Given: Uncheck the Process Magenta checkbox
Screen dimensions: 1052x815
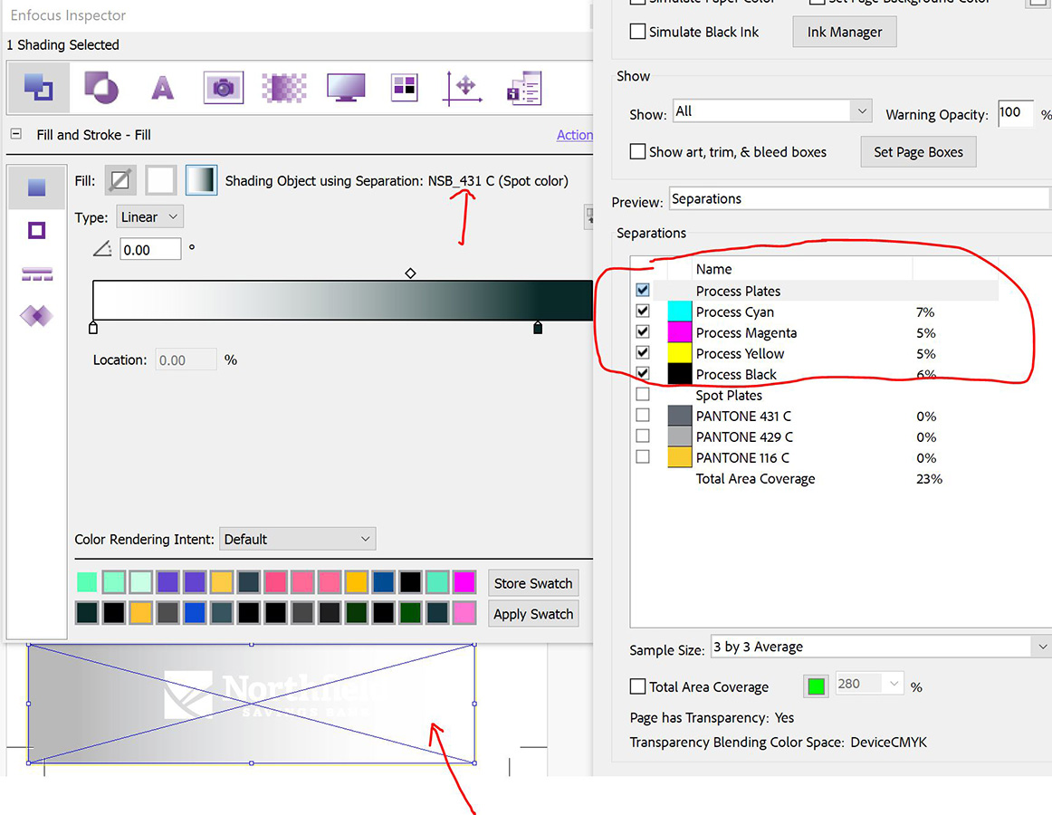Looking at the screenshot, I should click(x=643, y=331).
